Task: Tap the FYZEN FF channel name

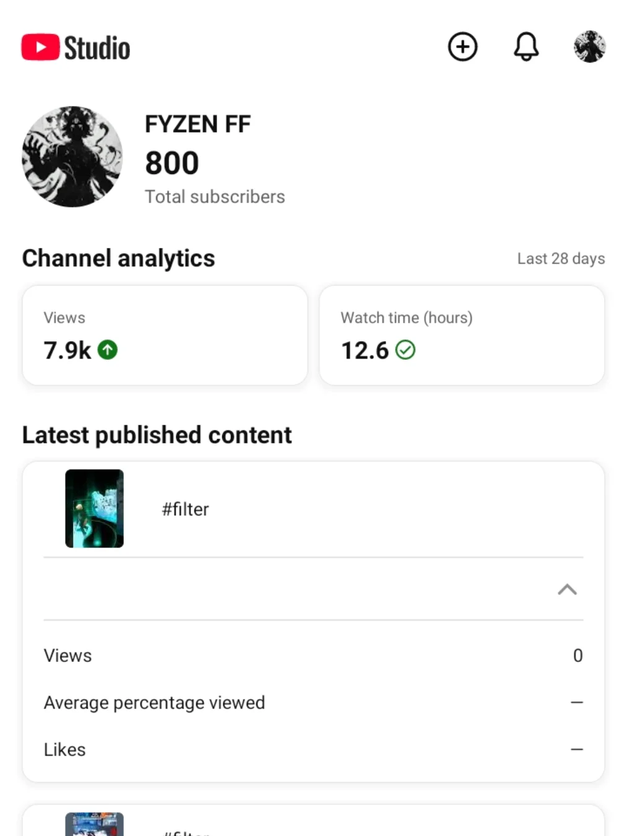Action: [197, 124]
